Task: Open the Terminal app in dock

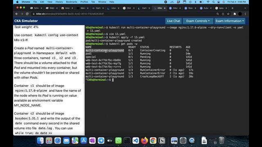Action: point(127,140)
